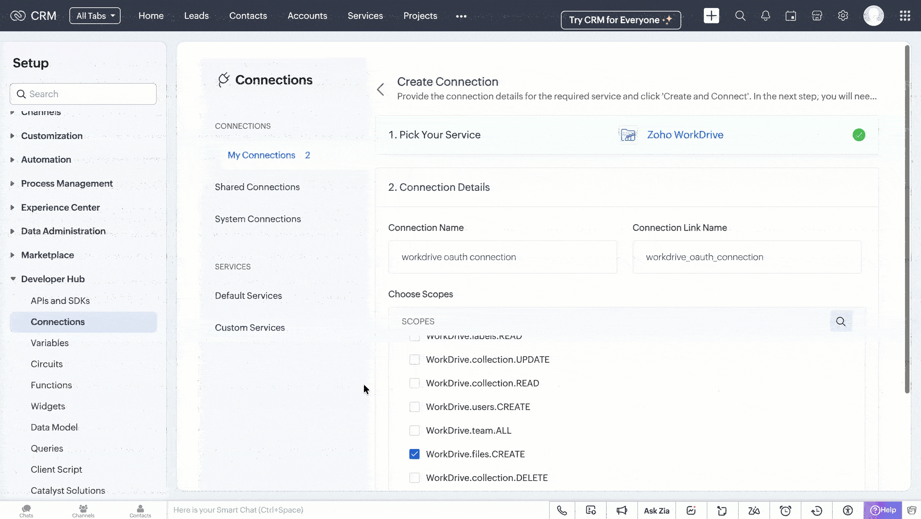Click the scopes search magnifier icon
Viewport: 921px width, 519px height.
pos(840,321)
